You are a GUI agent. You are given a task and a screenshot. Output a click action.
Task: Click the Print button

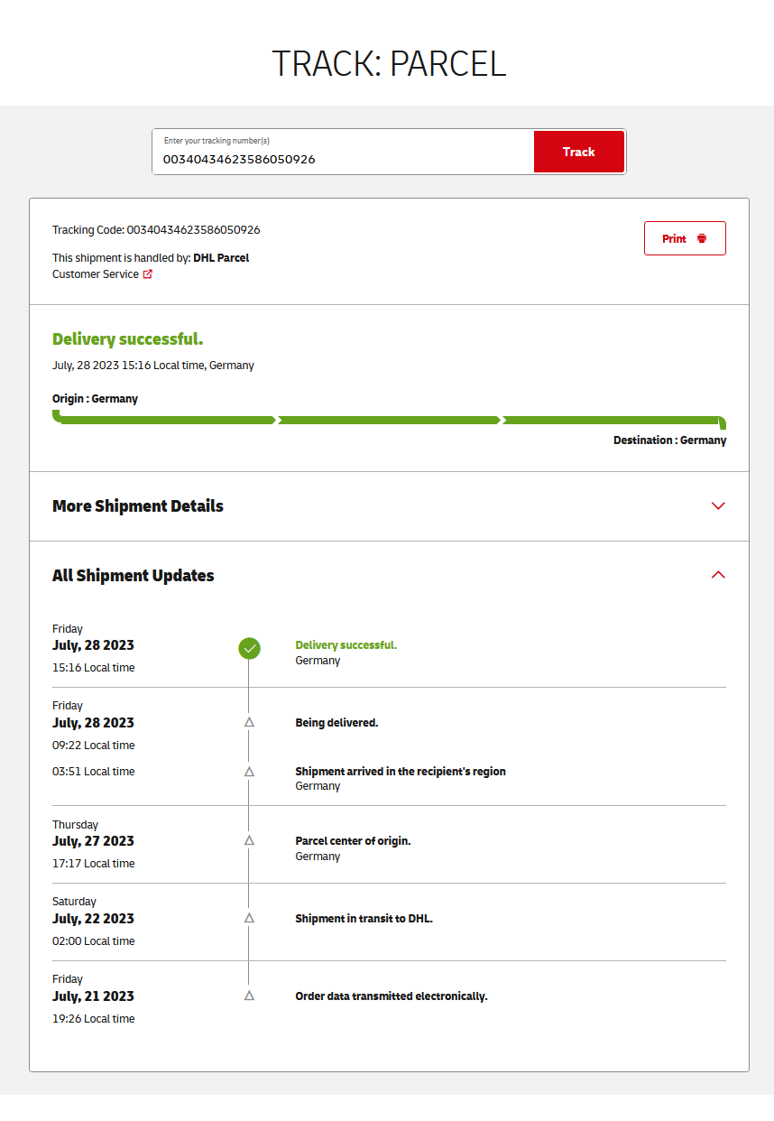click(x=684, y=238)
